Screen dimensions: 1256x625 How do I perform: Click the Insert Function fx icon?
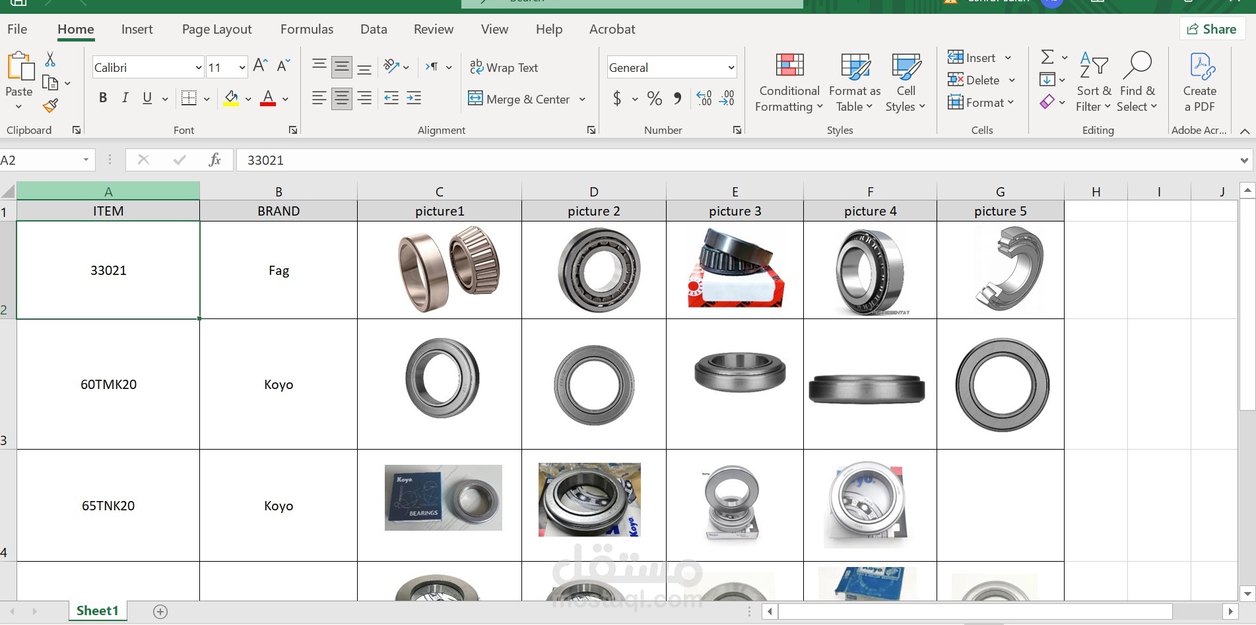point(215,160)
